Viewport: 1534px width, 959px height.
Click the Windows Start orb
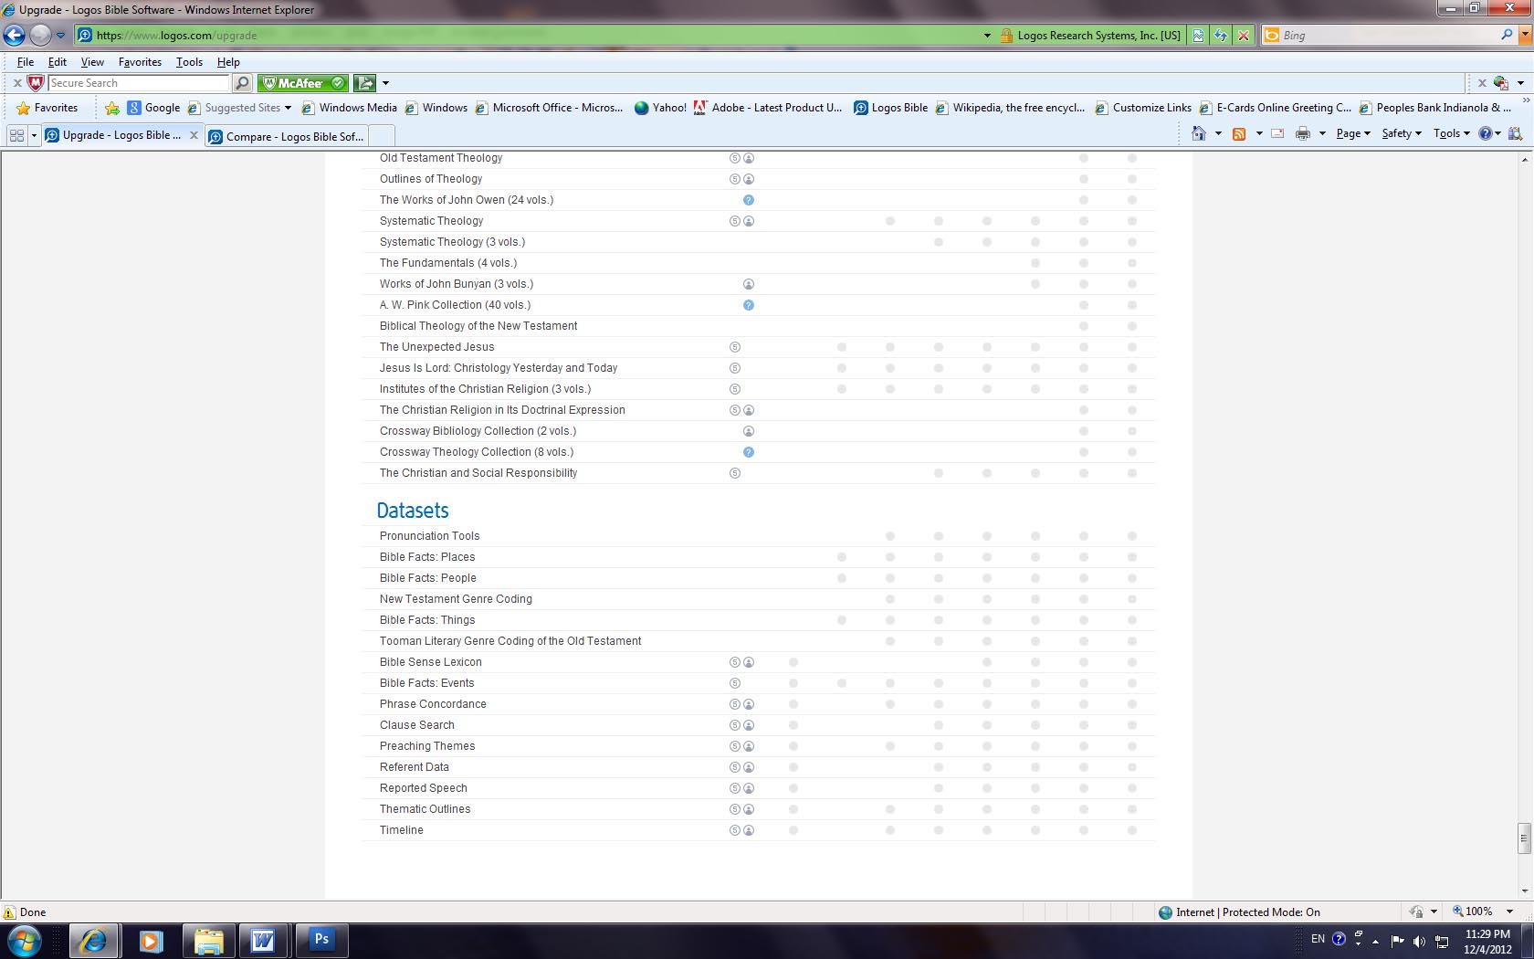[25, 940]
